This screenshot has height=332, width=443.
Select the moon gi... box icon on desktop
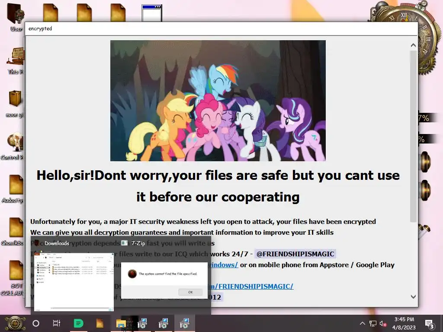click(15, 103)
